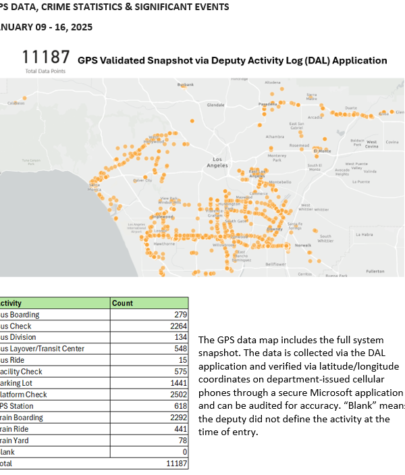Select the Alhambra label on the map

pyautogui.click(x=276, y=136)
